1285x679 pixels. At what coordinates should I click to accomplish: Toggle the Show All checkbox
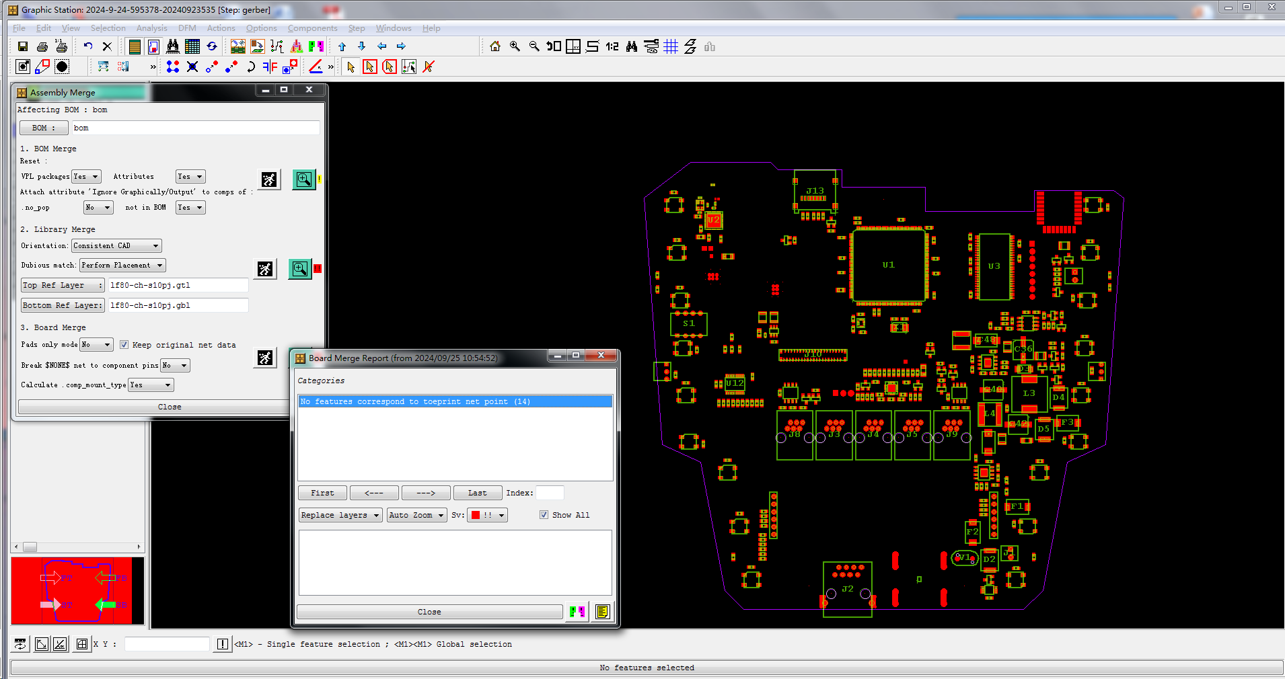[x=544, y=515]
